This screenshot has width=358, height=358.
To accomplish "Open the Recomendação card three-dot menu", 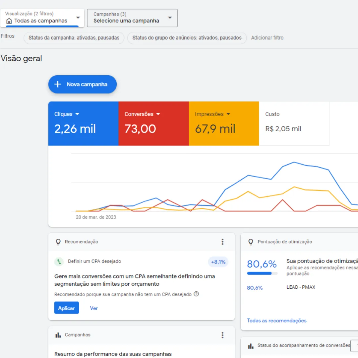I will pos(222,242).
